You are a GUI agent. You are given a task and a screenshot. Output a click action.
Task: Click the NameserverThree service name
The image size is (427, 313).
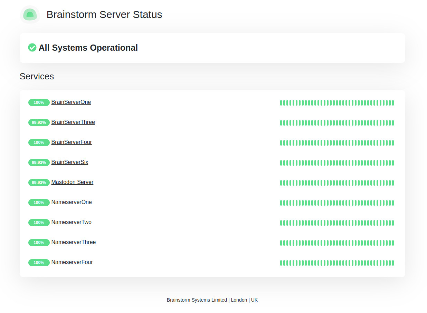(x=74, y=242)
